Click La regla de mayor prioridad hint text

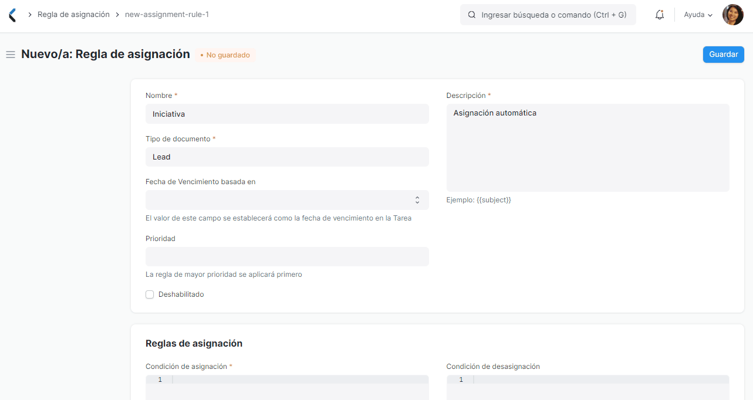point(224,274)
